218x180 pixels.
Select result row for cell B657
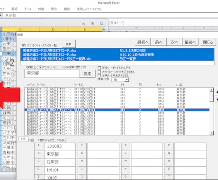tap(117, 116)
